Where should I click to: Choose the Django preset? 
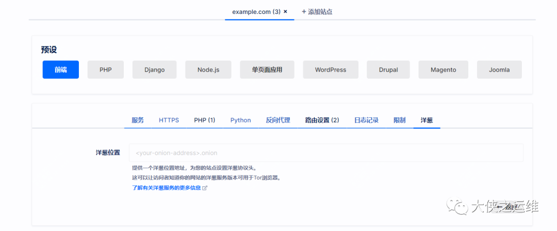(155, 70)
